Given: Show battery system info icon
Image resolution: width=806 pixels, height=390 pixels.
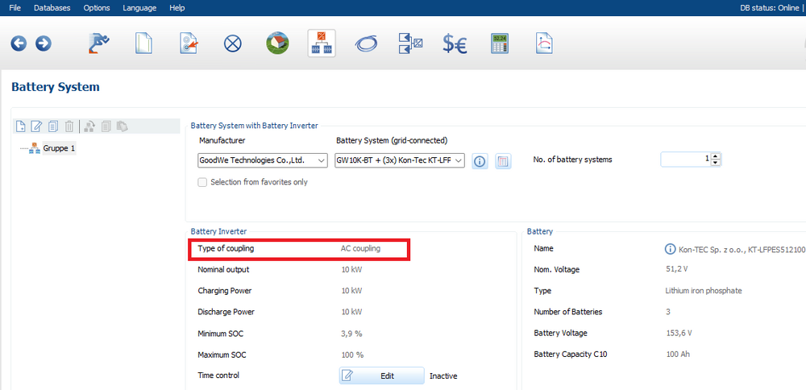Looking at the screenshot, I should click(480, 161).
